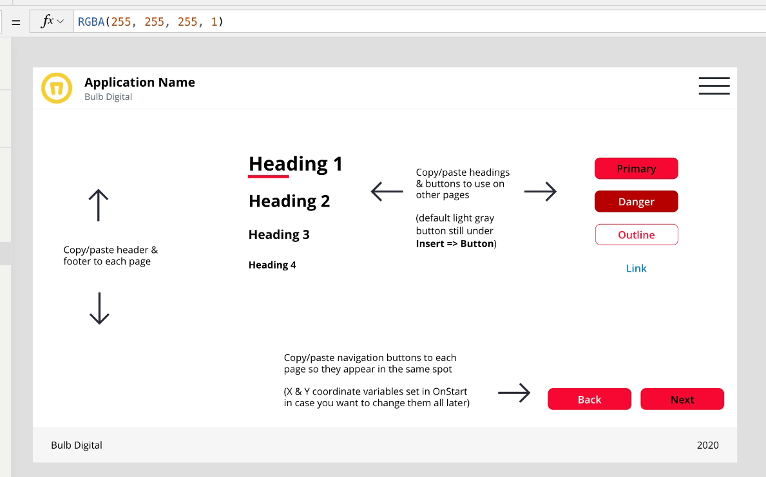Viewport: 766px width, 477px height.
Task: Click the 2020 footer label
Action: pos(708,445)
